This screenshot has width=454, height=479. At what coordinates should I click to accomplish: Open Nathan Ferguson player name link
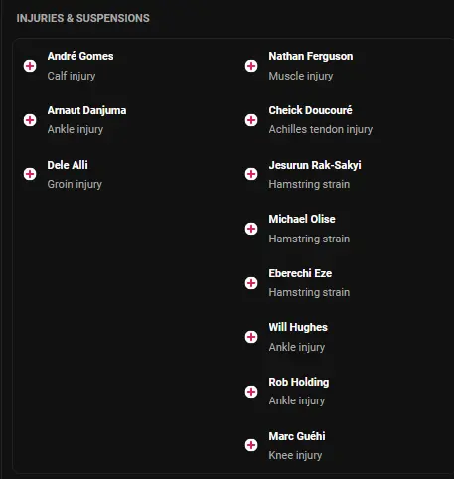pos(311,56)
